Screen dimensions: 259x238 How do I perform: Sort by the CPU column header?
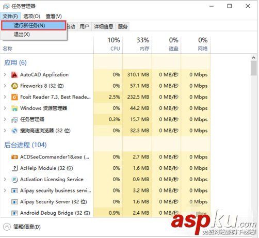click(x=108, y=44)
